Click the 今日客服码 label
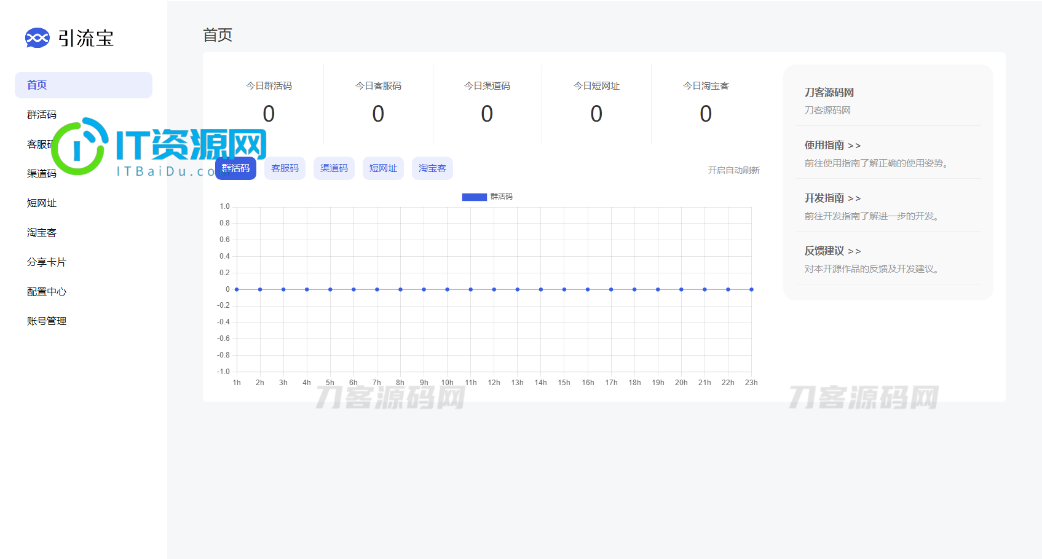 [378, 86]
